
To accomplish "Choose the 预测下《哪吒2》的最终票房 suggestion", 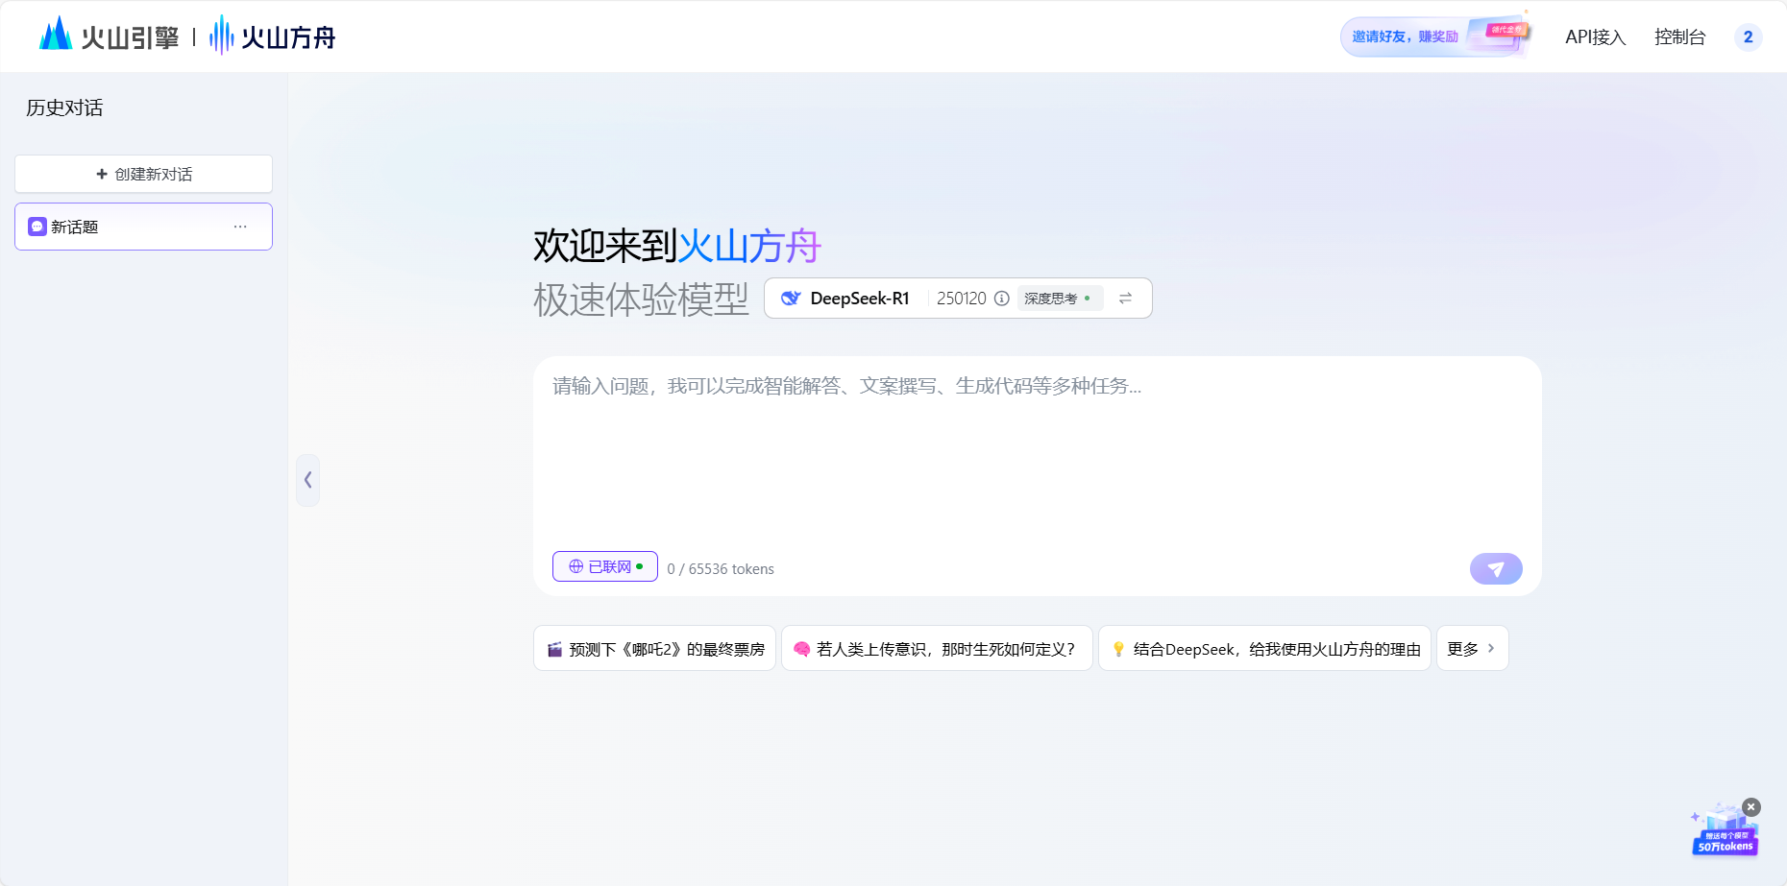I will click(x=654, y=649).
